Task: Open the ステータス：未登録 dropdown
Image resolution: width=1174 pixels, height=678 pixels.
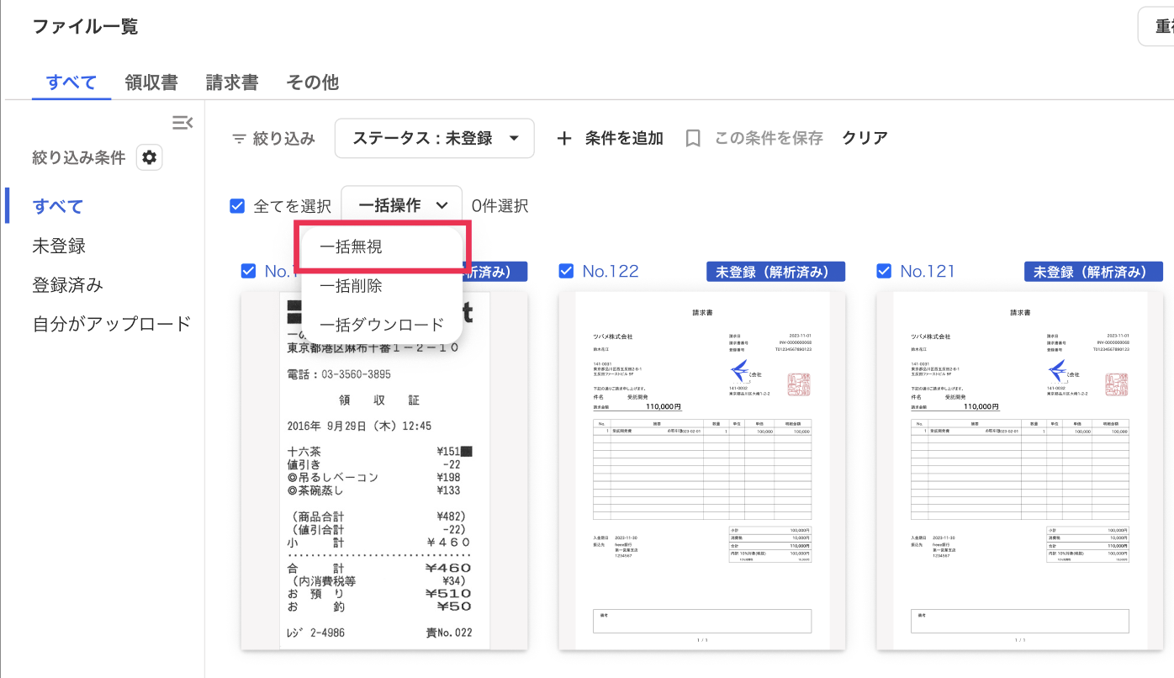Action: [435, 138]
